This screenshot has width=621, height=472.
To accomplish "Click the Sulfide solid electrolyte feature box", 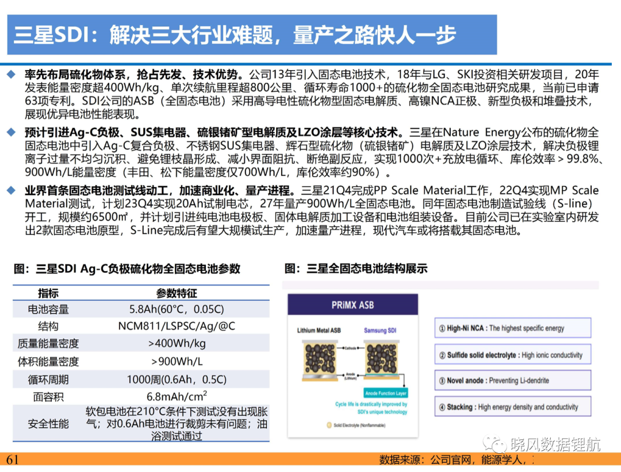I will [512, 354].
